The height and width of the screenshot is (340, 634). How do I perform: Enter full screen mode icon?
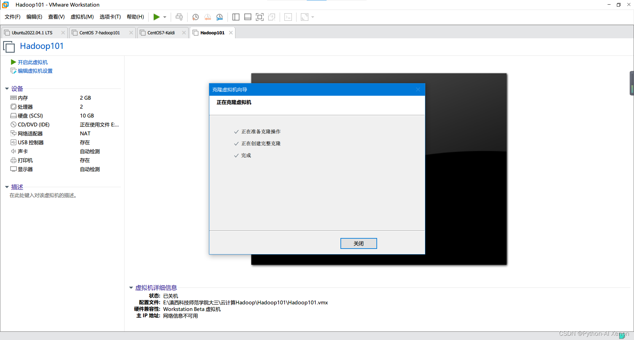click(x=260, y=17)
